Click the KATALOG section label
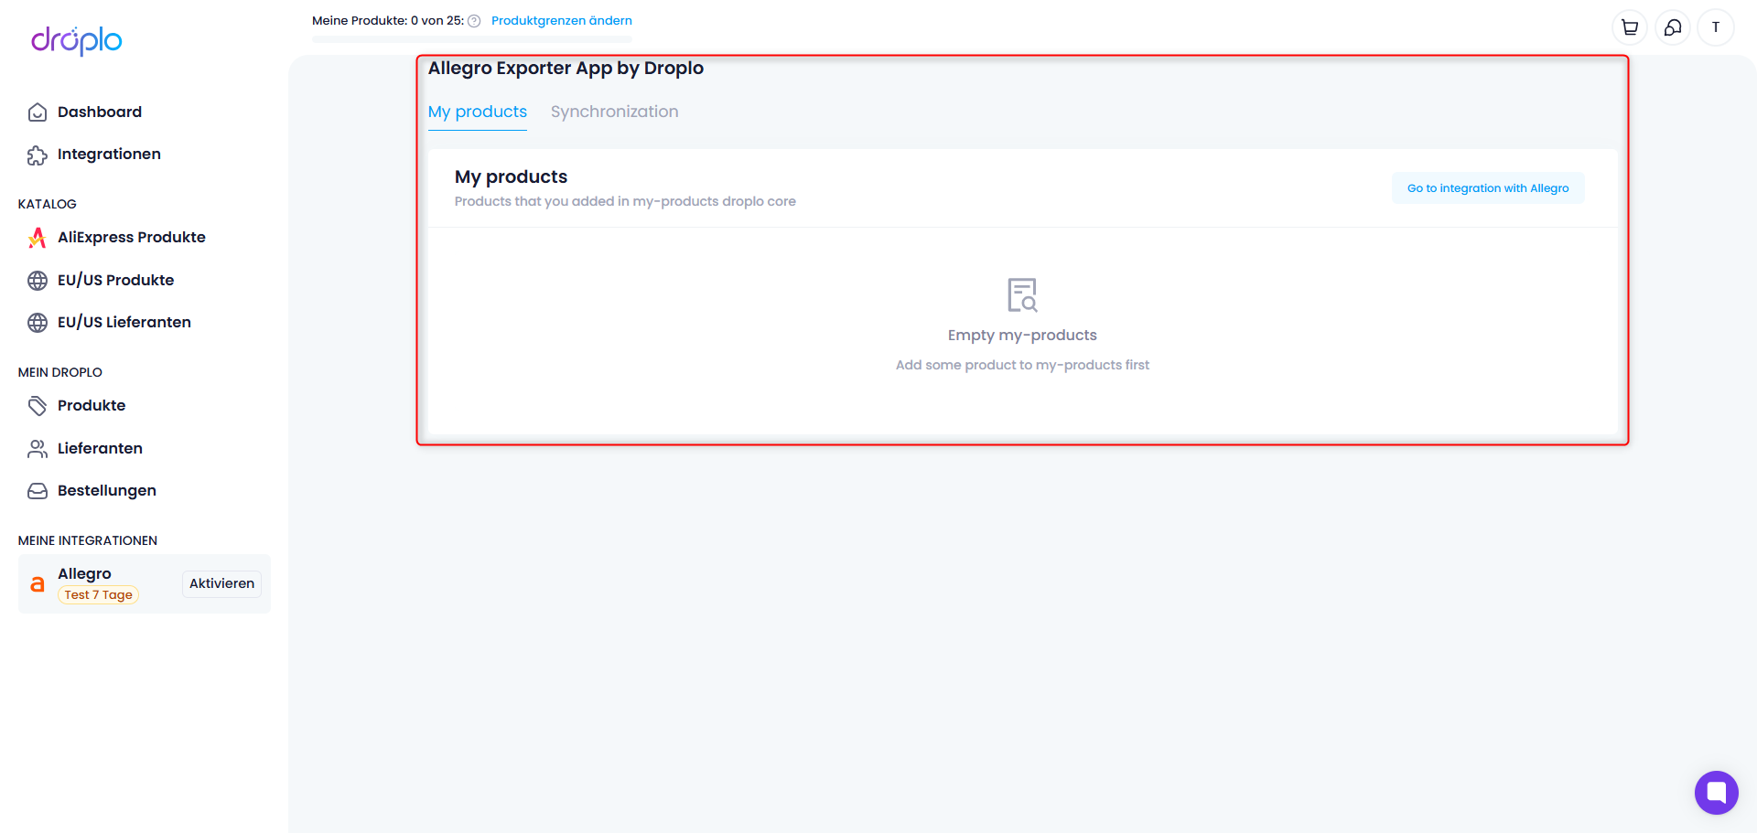Viewport: 1757px width, 833px height. click(x=48, y=204)
